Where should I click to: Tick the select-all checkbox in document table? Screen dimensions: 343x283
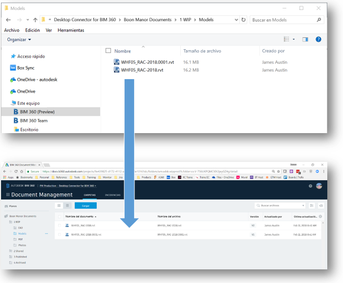click(60, 216)
